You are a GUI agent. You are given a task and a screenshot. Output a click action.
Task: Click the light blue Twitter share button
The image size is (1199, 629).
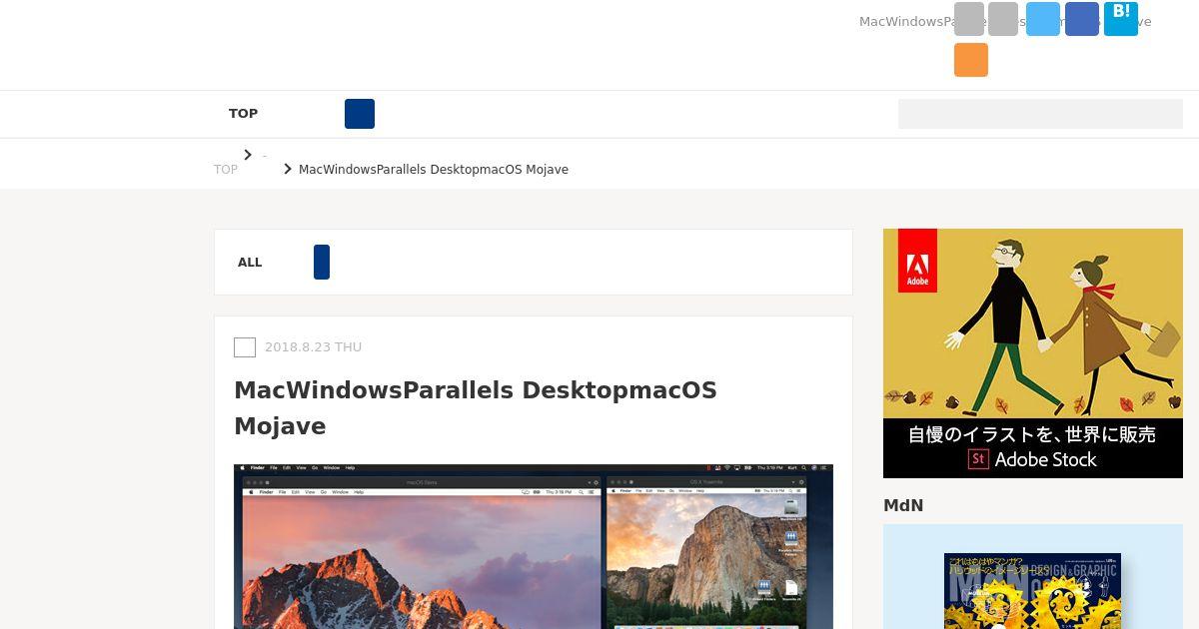coord(1043,19)
